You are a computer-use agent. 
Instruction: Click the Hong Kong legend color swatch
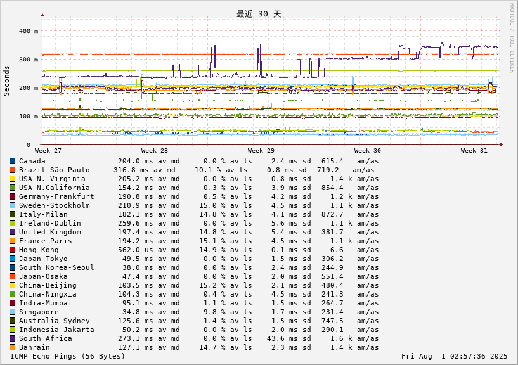12,250
